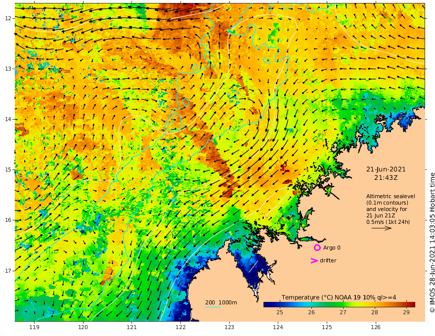Click latitude axis label -15

(7, 169)
